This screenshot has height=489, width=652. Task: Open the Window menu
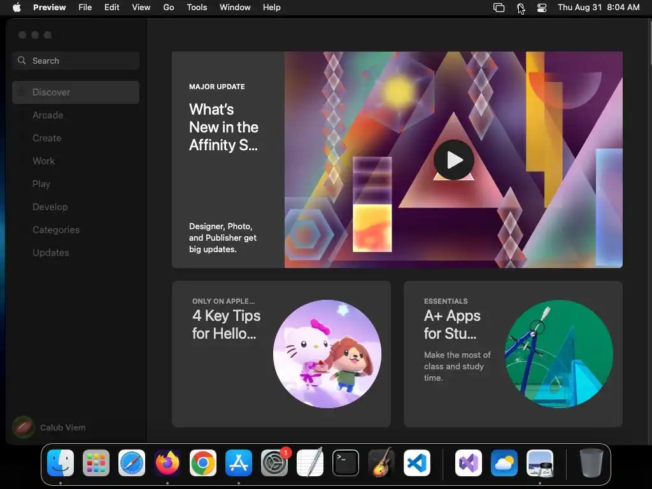point(236,8)
